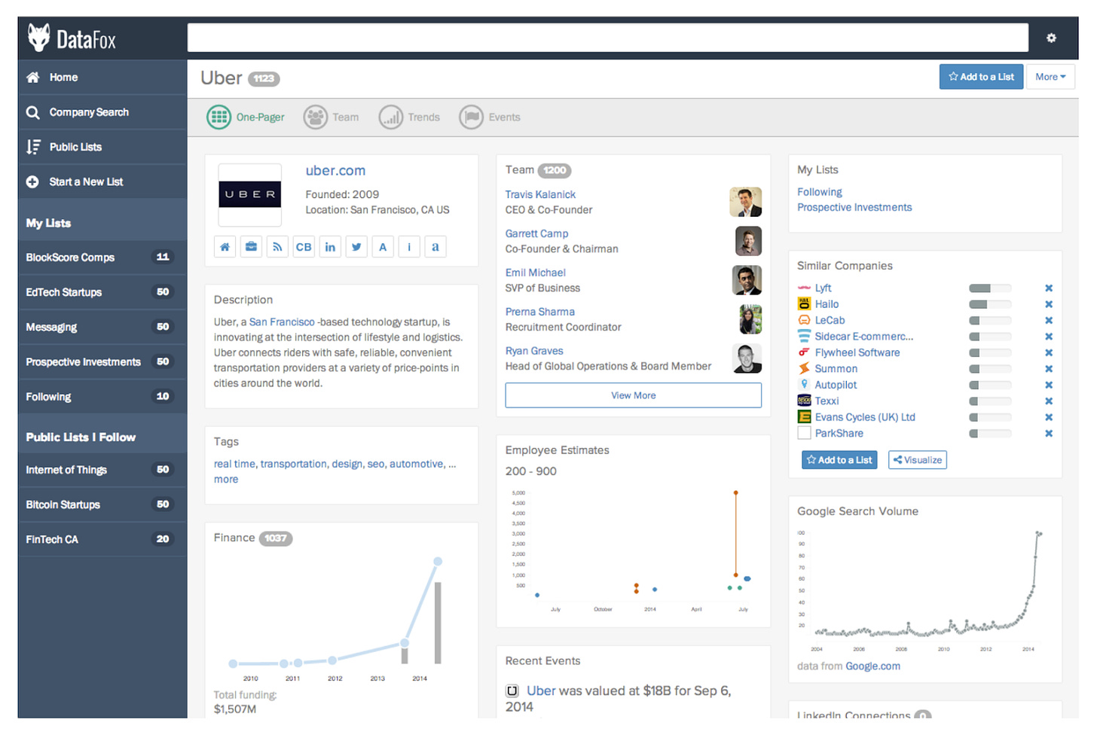Open Internet of Things public list
This screenshot has width=1097, height=747.
click(102, 470)
